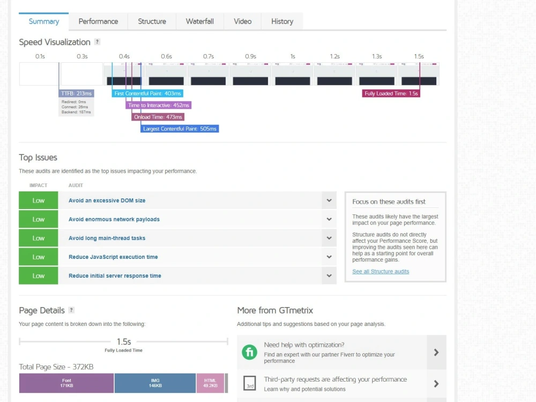Select the HTML 49.2KB bar segment
This screenshot has width=536, height=402.
(210, 383)
